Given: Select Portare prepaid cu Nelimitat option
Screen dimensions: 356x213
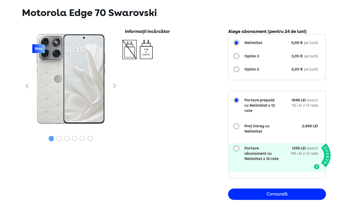Looking at the screenshot, I should point(236,100).
